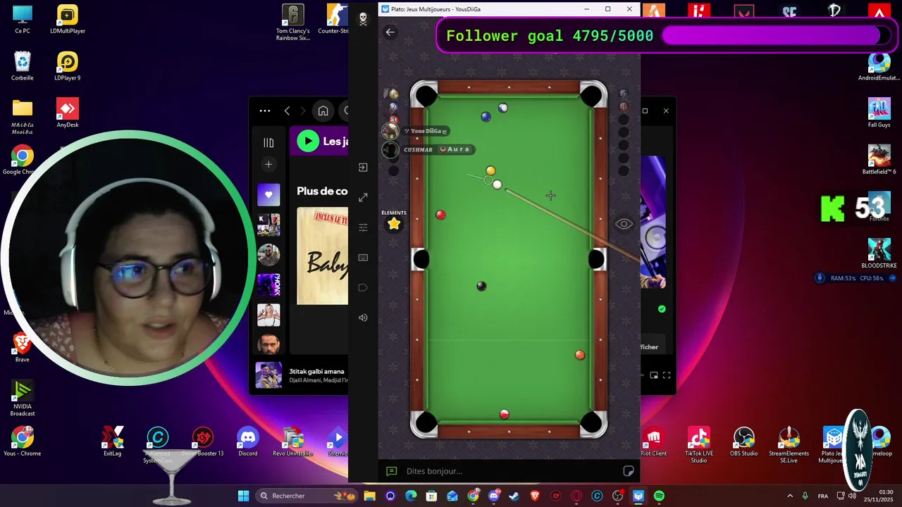Screen dimensions: 902x507
Task: Open the keyboard mapping icon
Action: click(363, 258)
